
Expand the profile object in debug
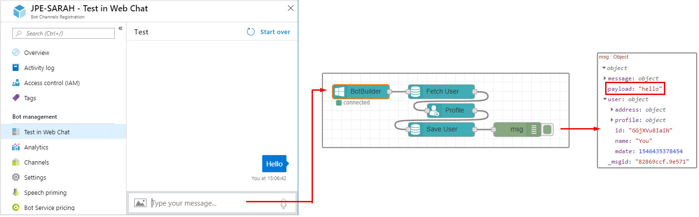pos(612,120)
